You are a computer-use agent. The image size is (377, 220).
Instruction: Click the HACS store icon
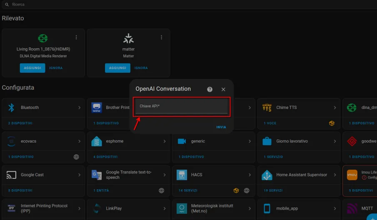[x=182, y=175]
